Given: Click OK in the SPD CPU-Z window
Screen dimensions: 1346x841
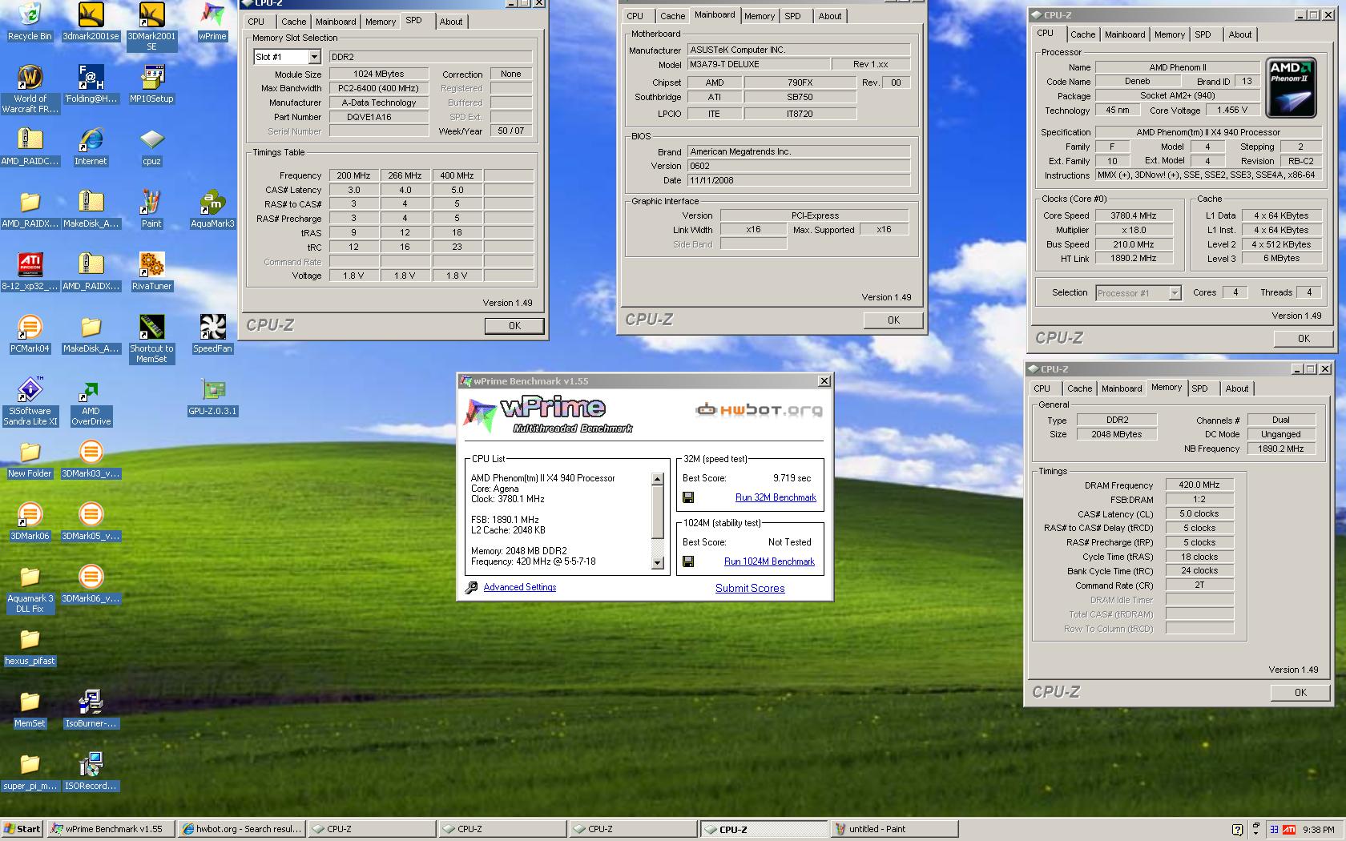Looking at the screenshot, I should pyautogui.click(x=514, y=326).
